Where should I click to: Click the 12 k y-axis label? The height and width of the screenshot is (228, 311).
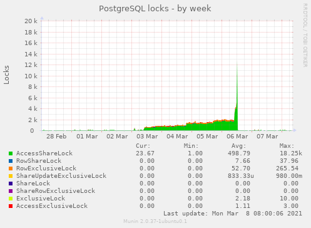pyautogui.click(x=31, y=65)
